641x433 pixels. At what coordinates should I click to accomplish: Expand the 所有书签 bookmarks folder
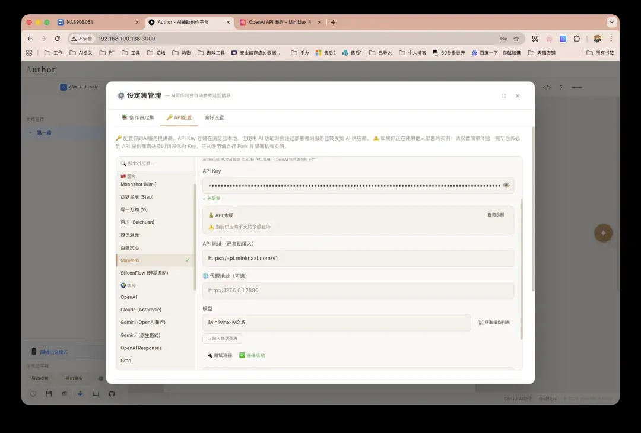click(x=596, y=53)
